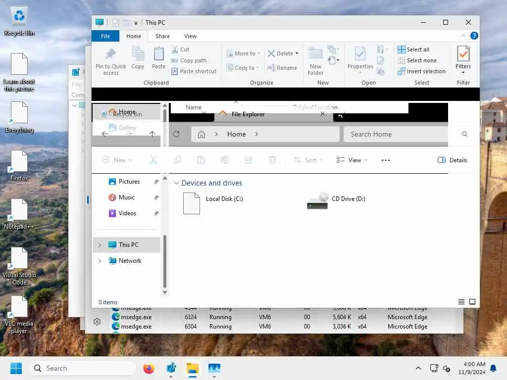Click Rename in Organize group
This screenshot has height=380, width=507.
282,68
